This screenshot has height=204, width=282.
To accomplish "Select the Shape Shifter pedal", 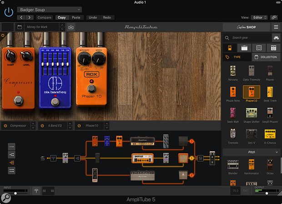I will pyautogui.click(x=252, y=115).
